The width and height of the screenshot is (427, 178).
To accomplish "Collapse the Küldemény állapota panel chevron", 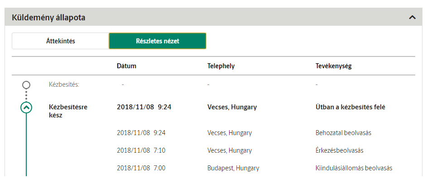I will point(413,18).
